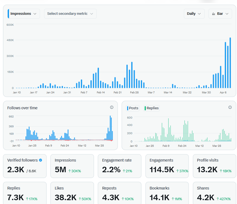
Task: Toggle the Posts series in the chart
Action: click(133, 108)
